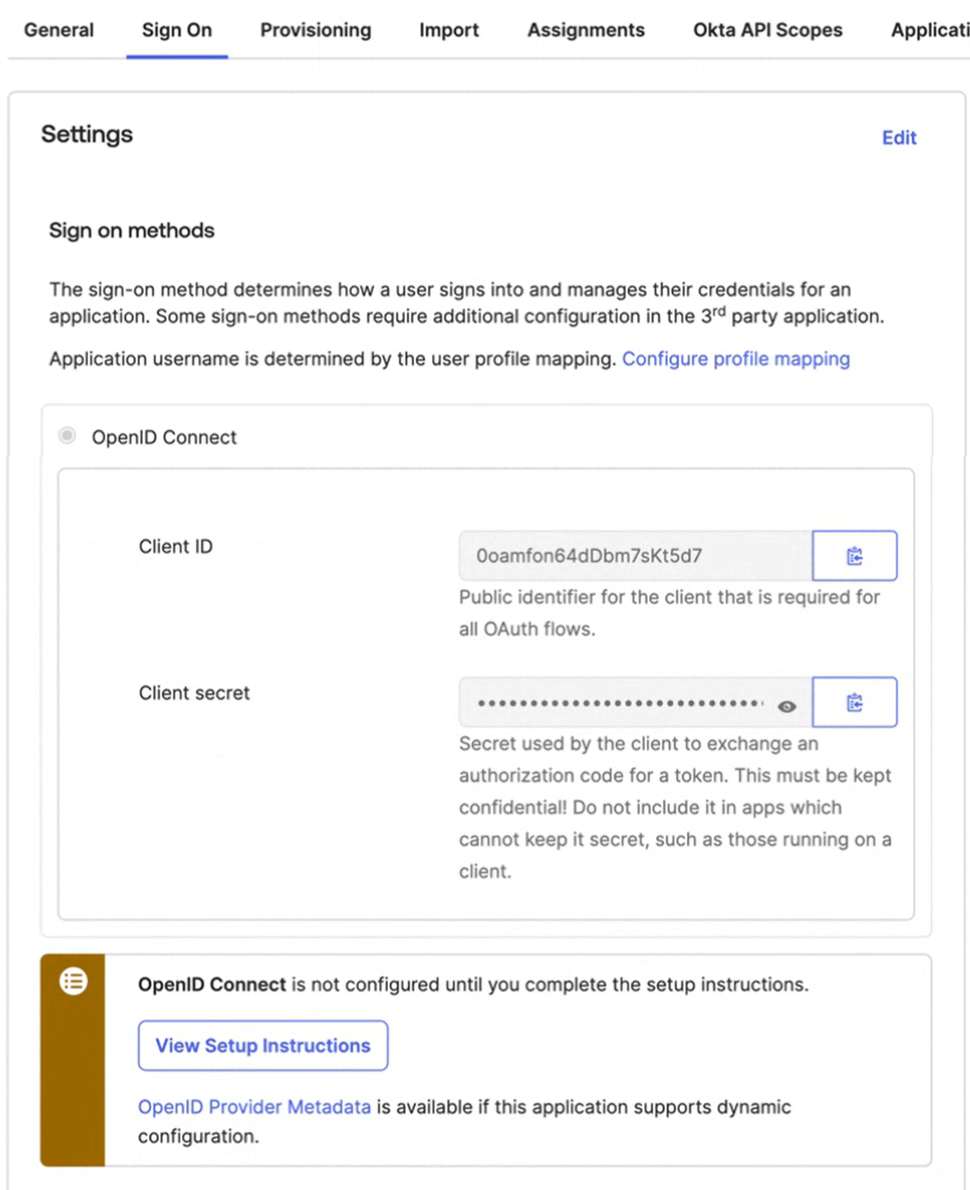Click the Sign on methods heading
Image resolution: width=970 pixels, height=1190 pixels.
132,231
